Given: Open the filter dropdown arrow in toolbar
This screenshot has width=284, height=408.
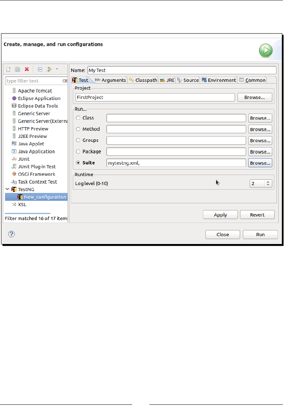Looking at the screenshot, I should 57,69.
